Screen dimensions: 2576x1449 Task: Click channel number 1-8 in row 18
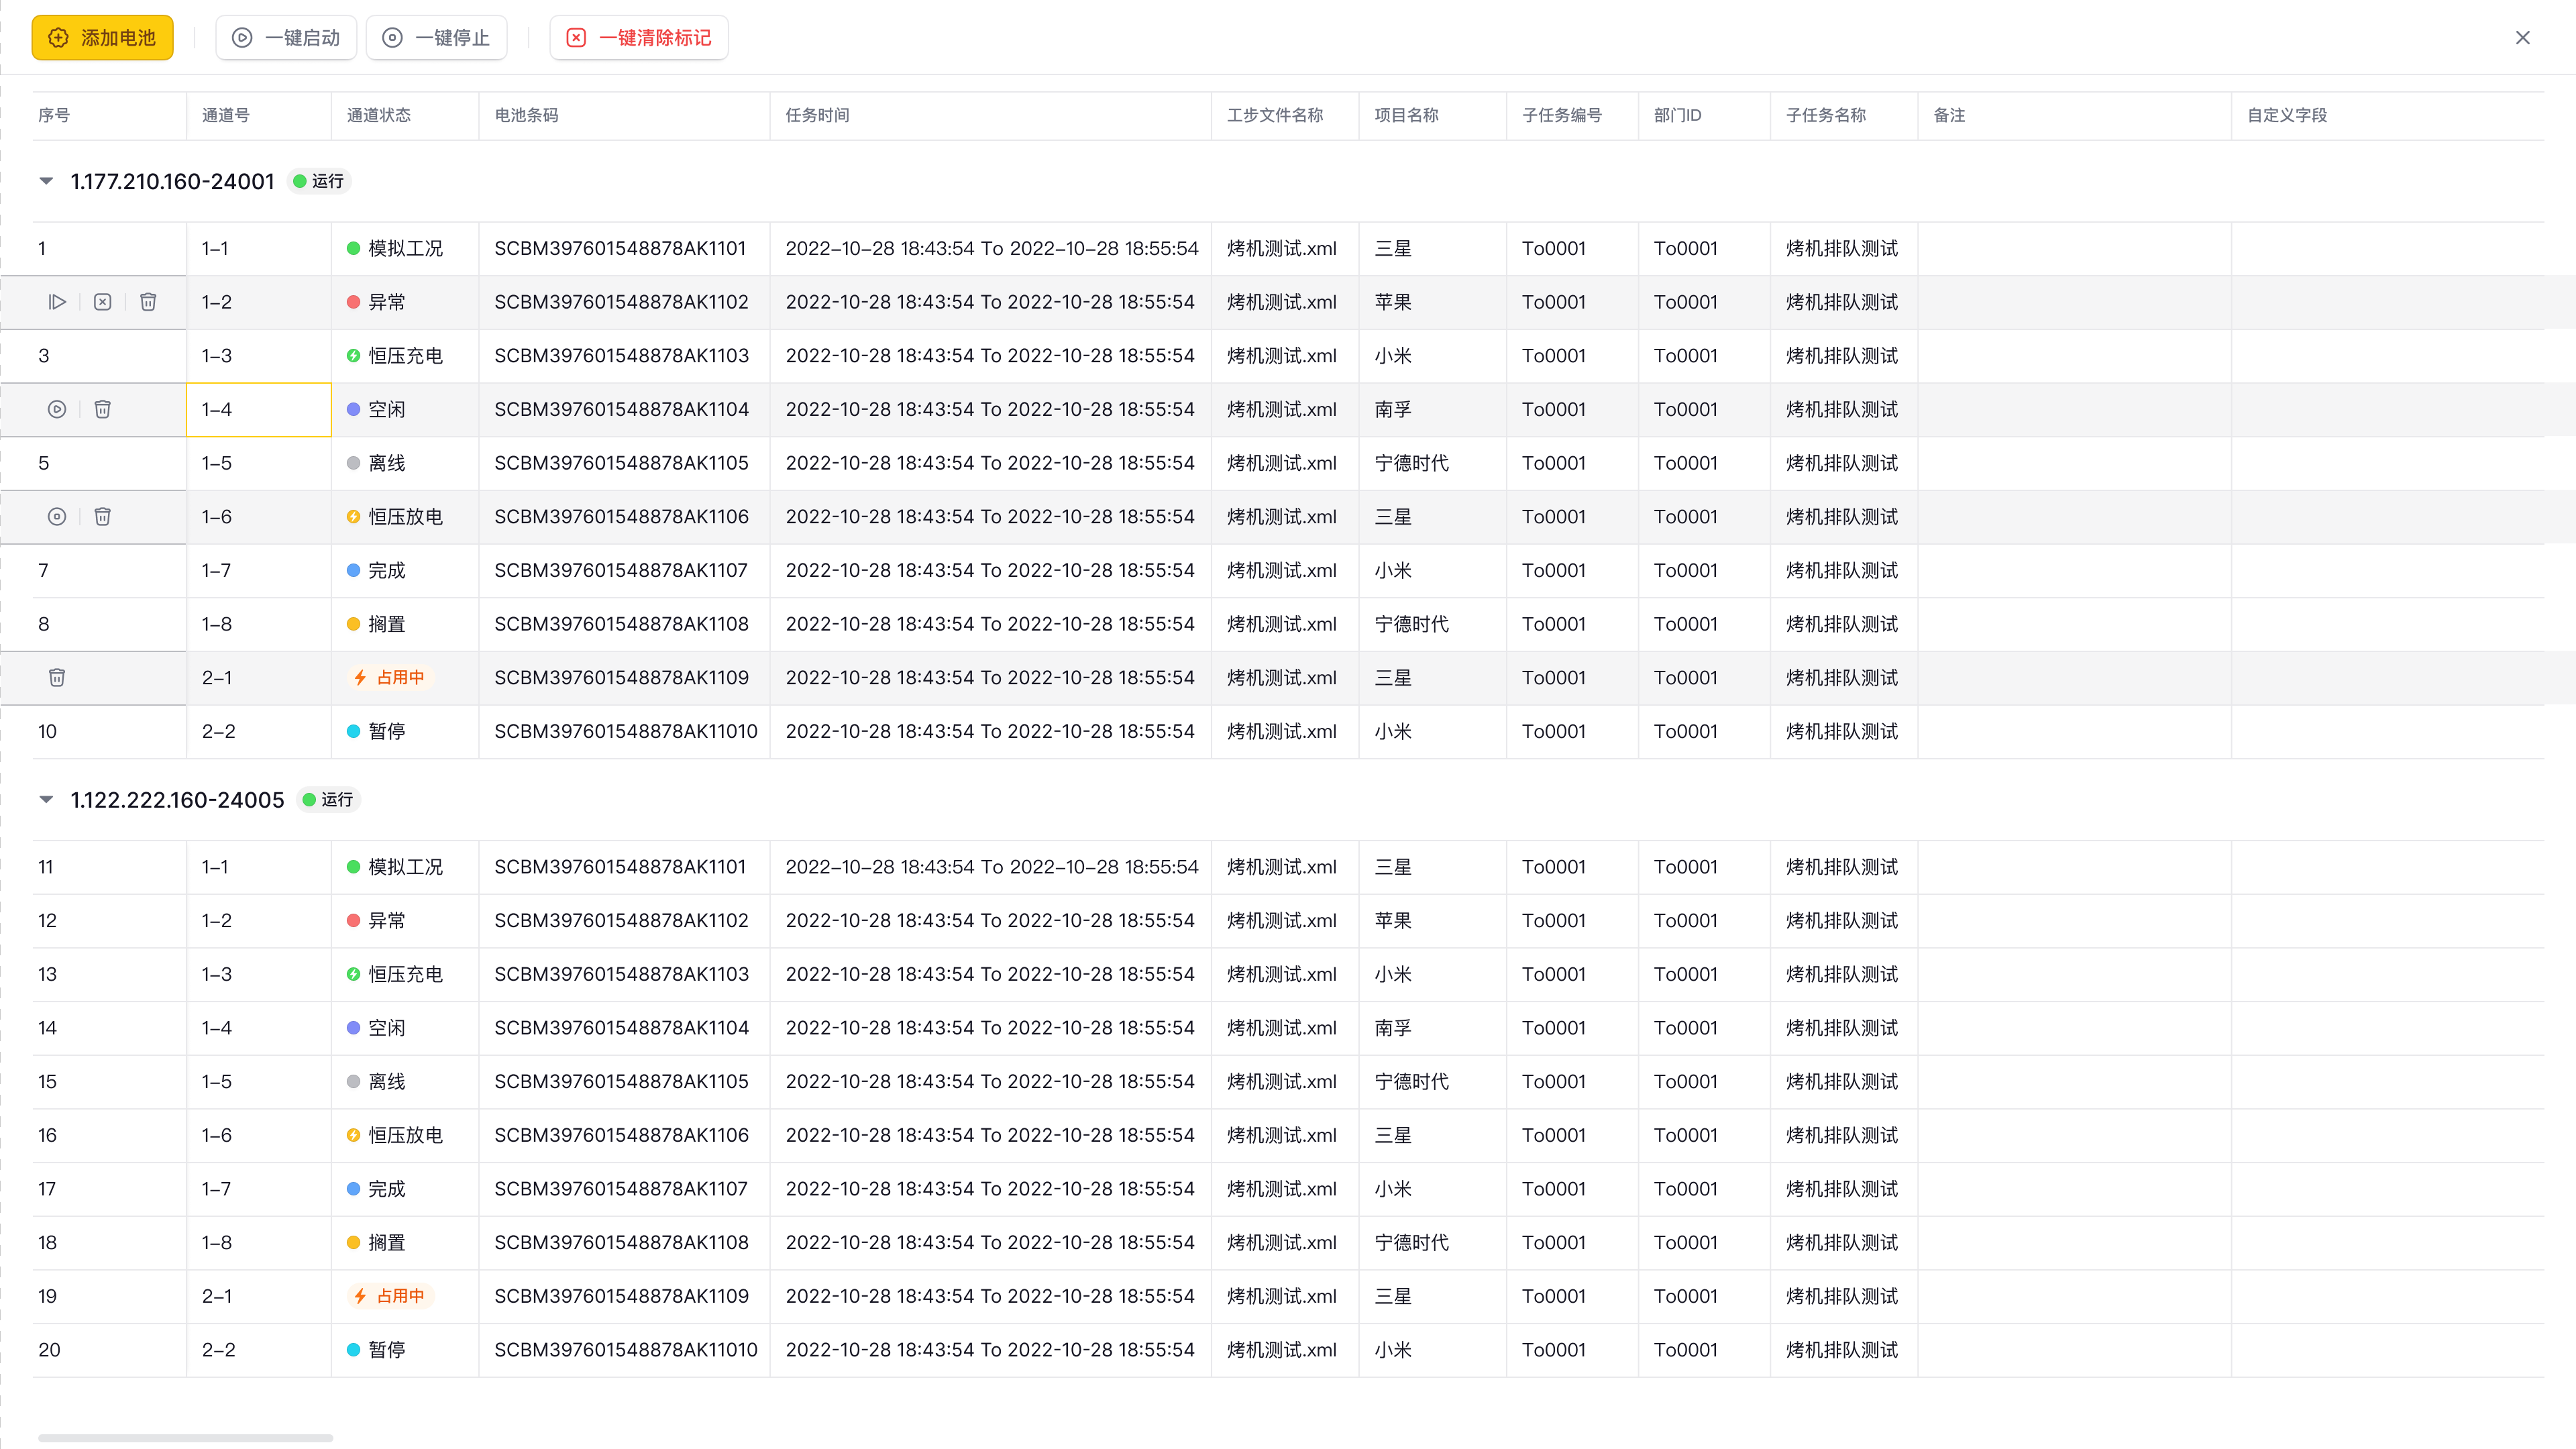tap(217, 1242)
